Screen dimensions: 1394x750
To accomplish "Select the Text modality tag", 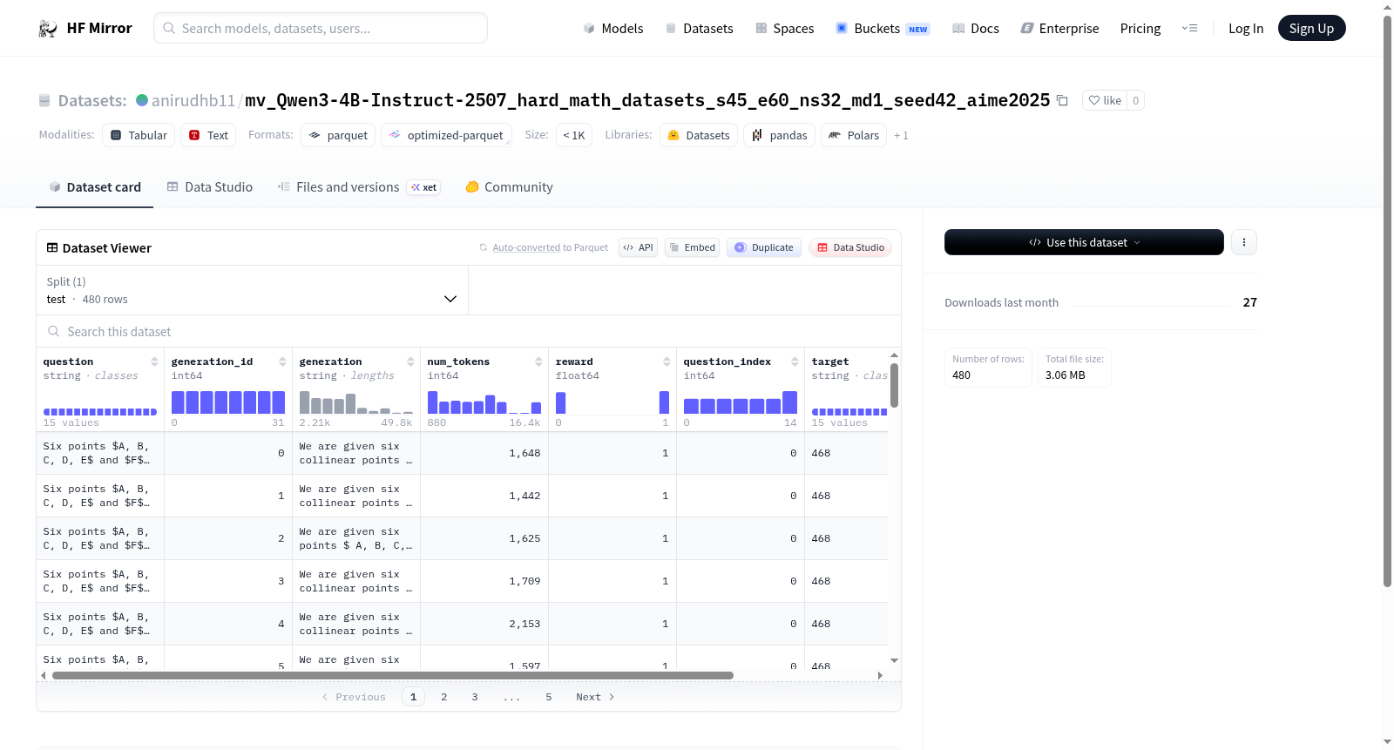I will [208, 135].
